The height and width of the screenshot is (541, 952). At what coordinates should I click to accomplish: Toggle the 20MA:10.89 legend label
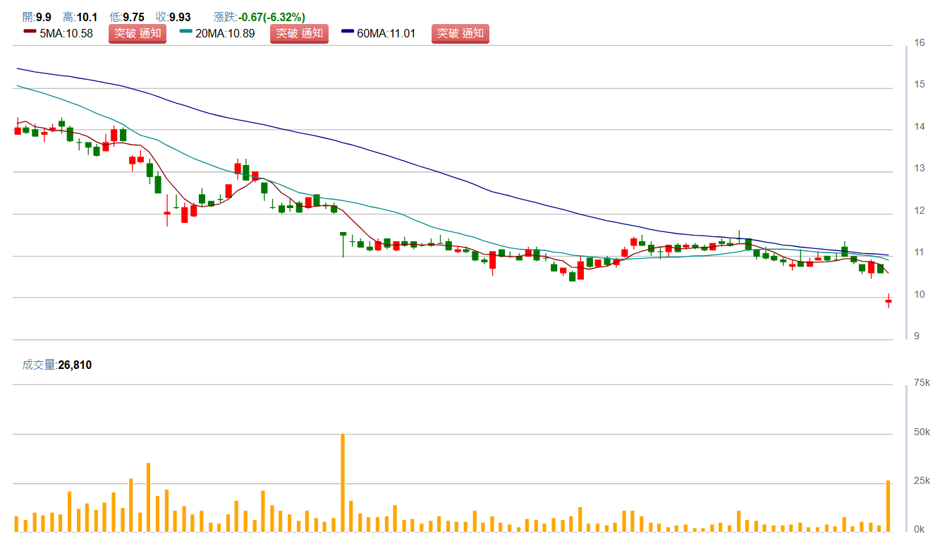coord(225,33)
